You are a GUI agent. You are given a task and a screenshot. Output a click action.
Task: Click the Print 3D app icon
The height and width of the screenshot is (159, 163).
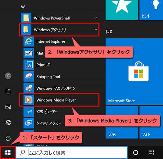click(29, 65)
